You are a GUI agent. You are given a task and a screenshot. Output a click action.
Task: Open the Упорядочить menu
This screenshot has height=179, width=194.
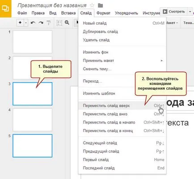[127, 13]
